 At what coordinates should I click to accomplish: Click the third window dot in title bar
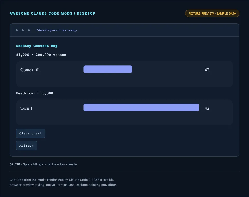[29, 30]
